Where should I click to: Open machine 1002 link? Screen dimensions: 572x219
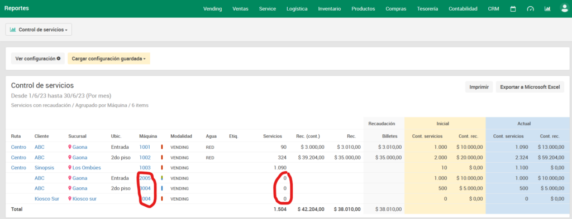145,158
